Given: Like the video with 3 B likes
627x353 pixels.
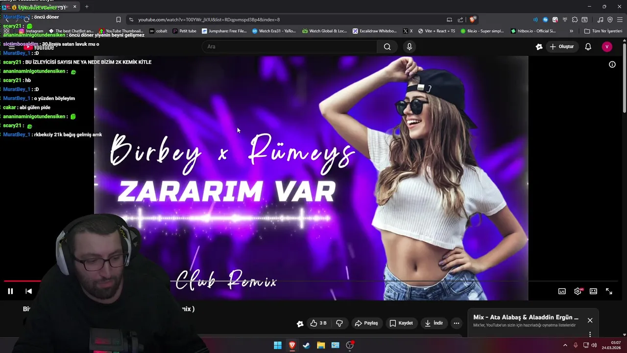Looking at the screenshot, I should [318, 323].
